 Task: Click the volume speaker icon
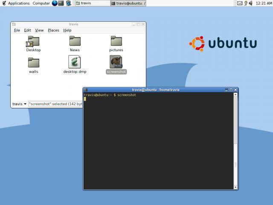(251, 3)
